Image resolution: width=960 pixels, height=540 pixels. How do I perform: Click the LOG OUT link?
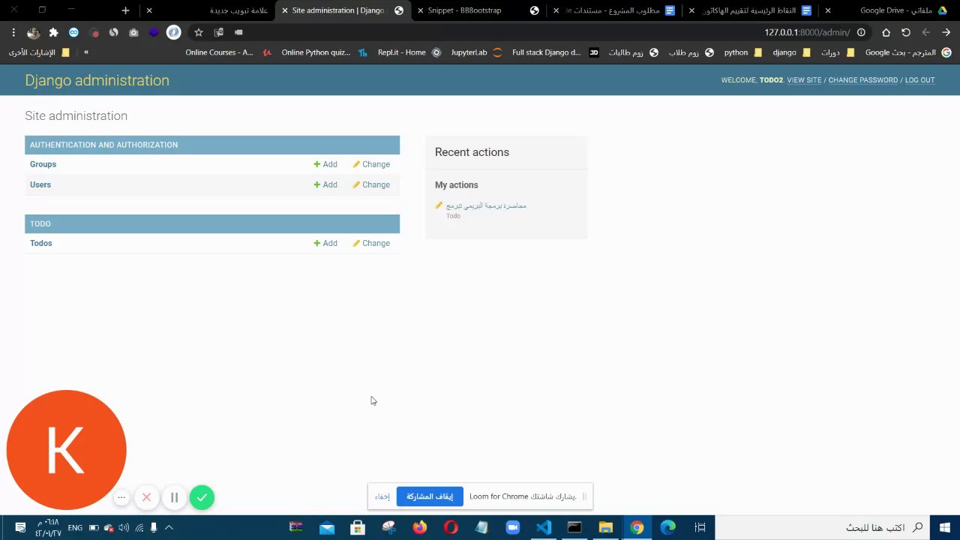click(919, 80)
